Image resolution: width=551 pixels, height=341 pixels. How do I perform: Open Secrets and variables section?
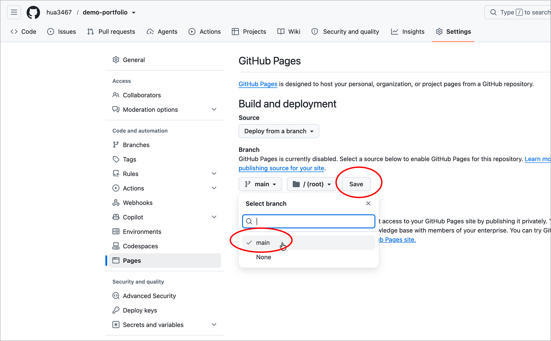tap(165, 325)
